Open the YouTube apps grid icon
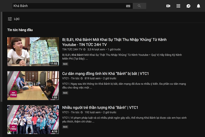This screenshot has height=137, width=205. [178, 6]
